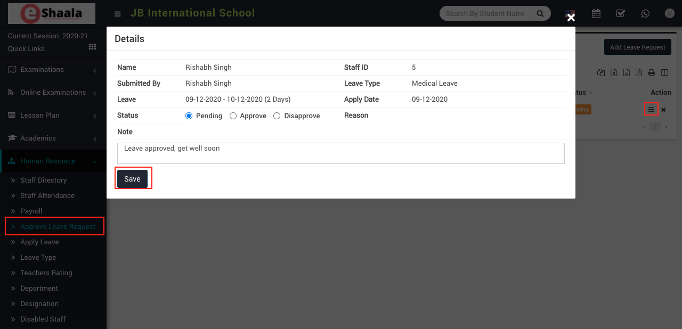Open Approve Leave Request menu item
The image size is (682, 329).
tap(58, 227)
